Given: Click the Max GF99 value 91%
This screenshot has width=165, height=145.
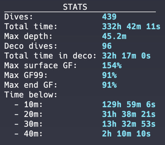Looking at the screenshot, I should click(x=109, y=75).
